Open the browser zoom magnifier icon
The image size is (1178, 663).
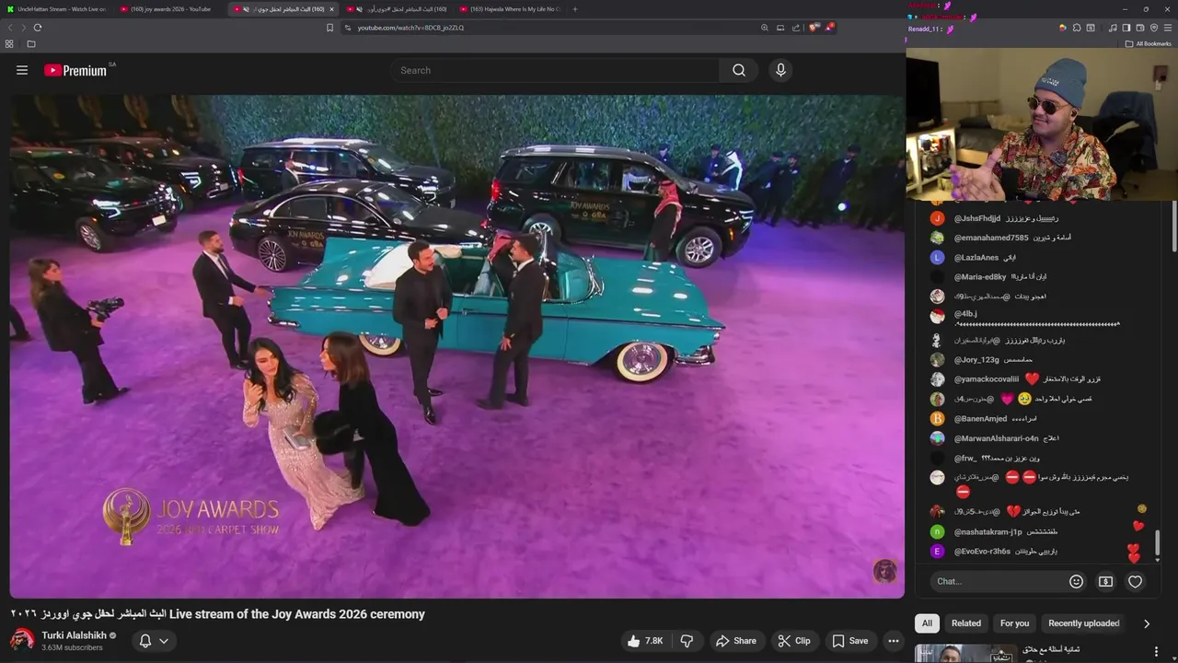765,28
